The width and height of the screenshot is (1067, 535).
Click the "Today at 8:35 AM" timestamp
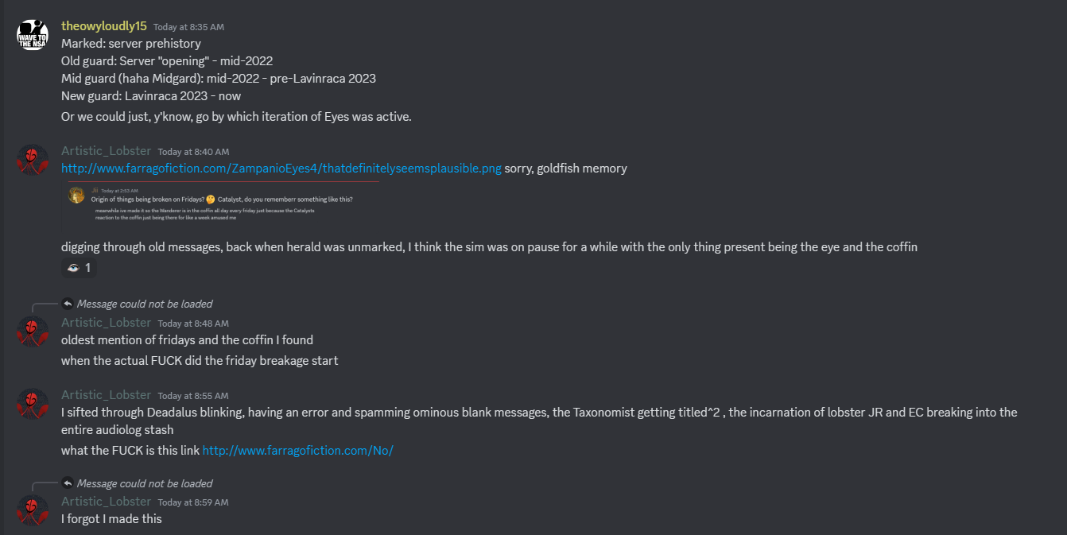tap(188, 27)
